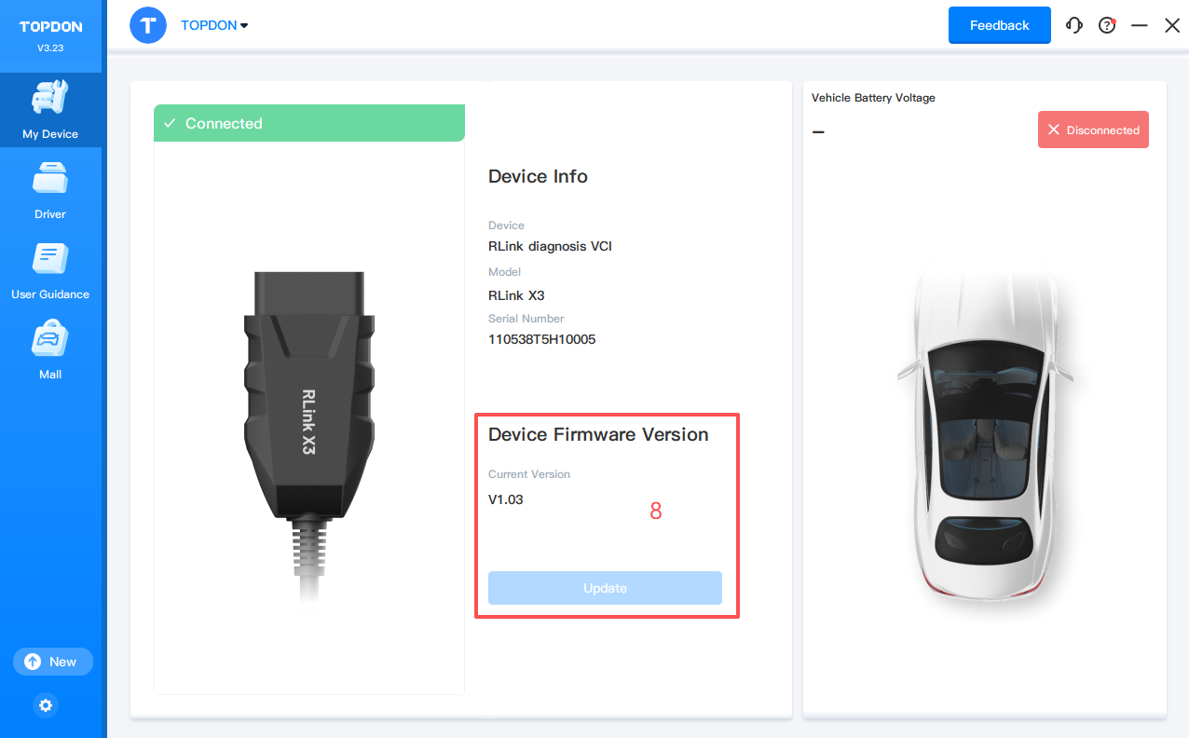This screenshot has height=738, width=1189.
Task: Open settings via the gear icon
Action: click(x=46, y=705)
